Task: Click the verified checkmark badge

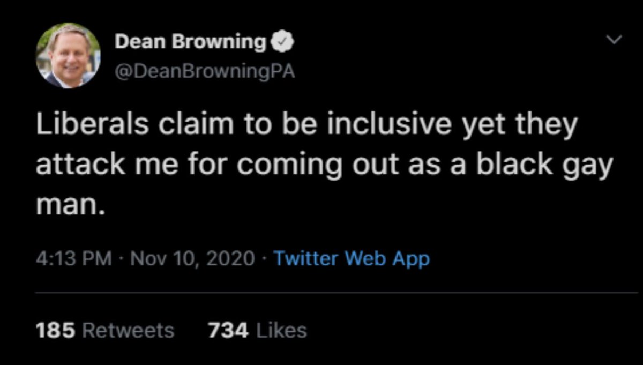Action: (282, 41)
